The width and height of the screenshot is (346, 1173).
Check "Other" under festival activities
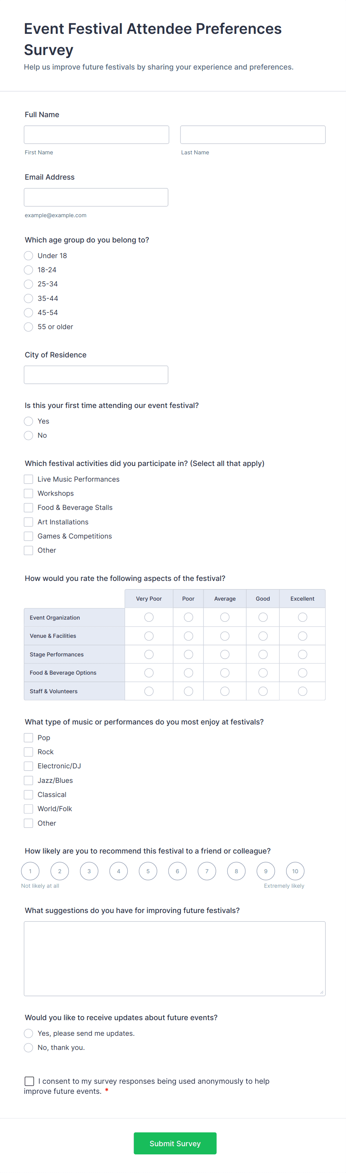click(28, 550)
